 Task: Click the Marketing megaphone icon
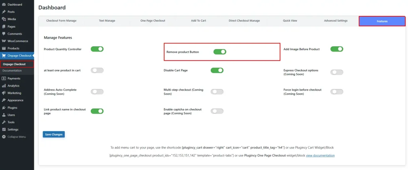pos(4,93)
